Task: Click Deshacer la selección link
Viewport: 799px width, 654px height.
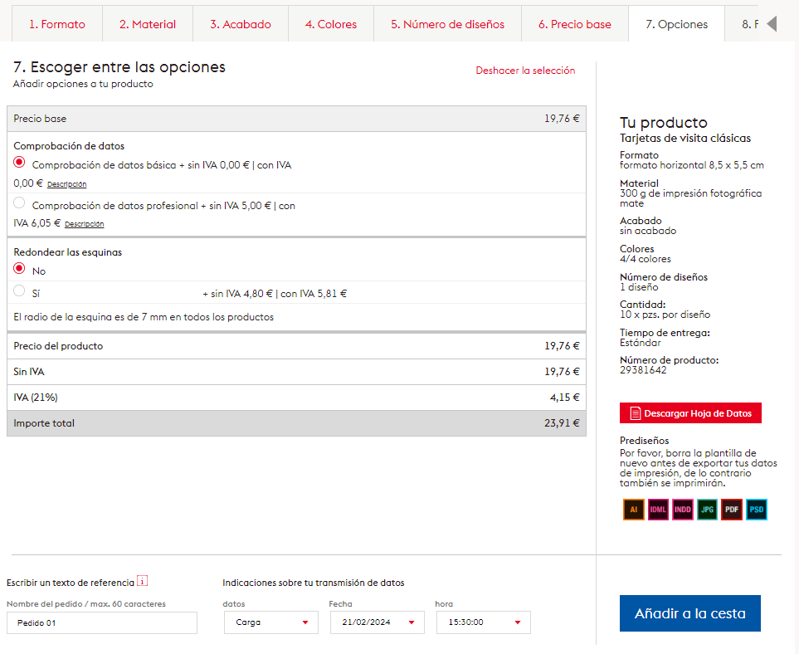Action: click(525, 71)
